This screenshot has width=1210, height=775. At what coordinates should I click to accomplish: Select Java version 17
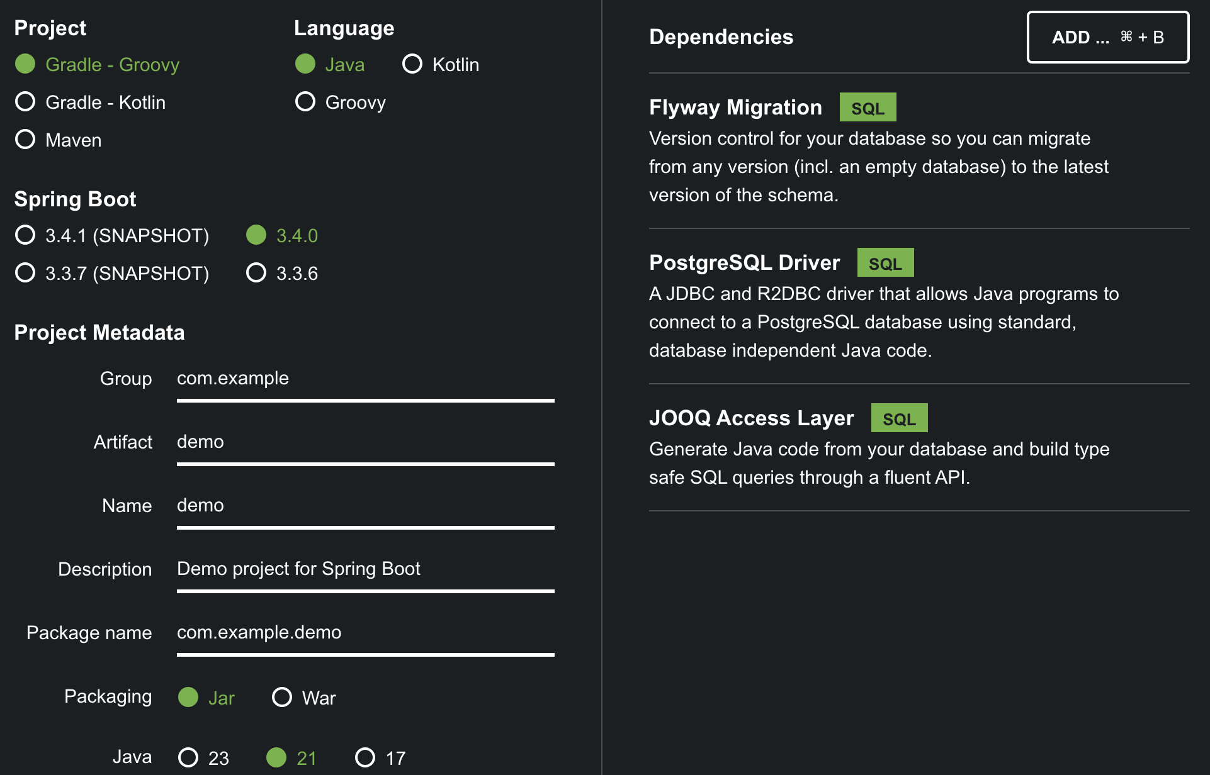click(380, 757)
